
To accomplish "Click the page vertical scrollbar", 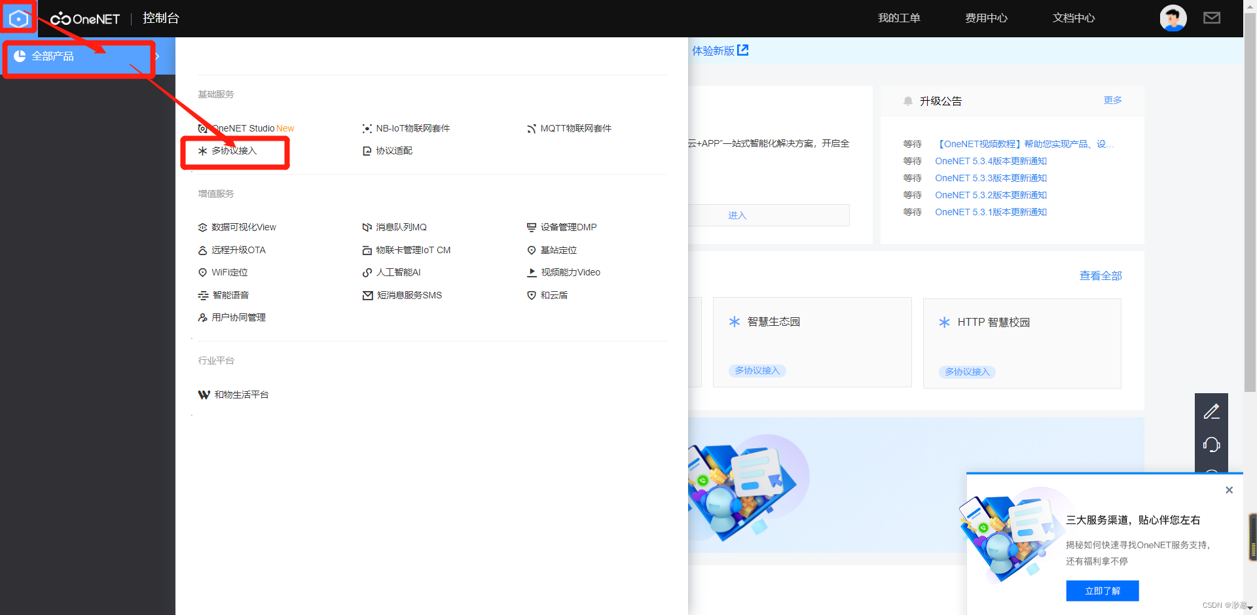I will pyautogui.click(x=1250, y=203).
